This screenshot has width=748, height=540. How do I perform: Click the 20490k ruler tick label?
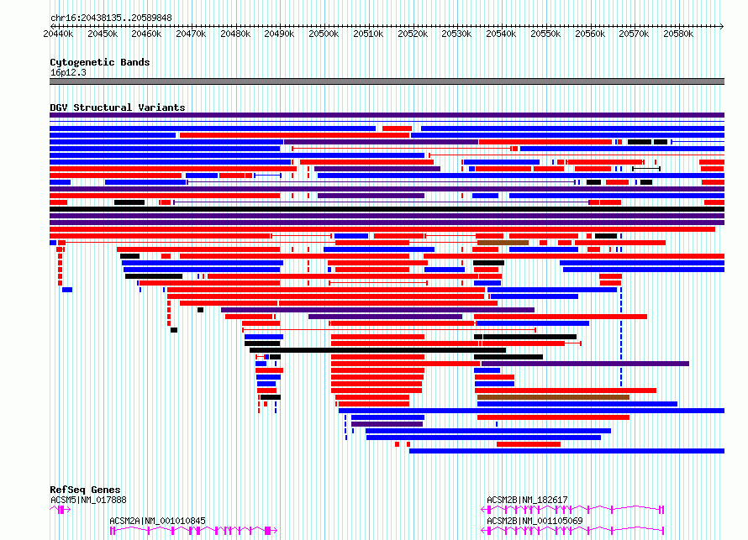279,34
